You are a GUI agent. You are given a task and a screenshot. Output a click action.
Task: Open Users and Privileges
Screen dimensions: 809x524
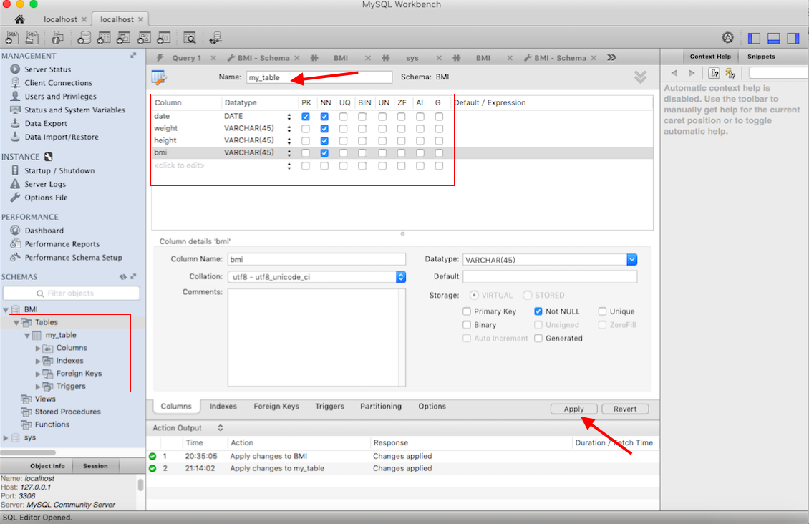pyautogui.click(x=60, y=97)
